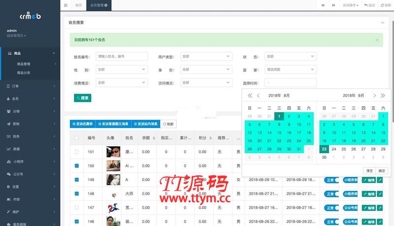The image size is (394, 226).
Task: Click 清空 in the date picker
Action: [369, 171]
